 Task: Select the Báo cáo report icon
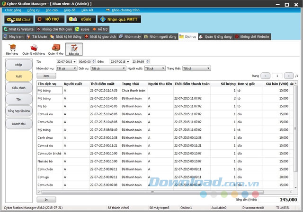point(74,48)
